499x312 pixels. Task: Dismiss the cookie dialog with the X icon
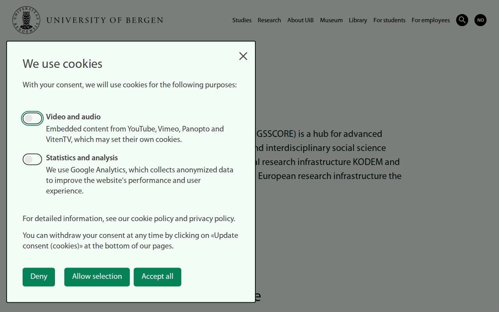(x=243, y=56)
